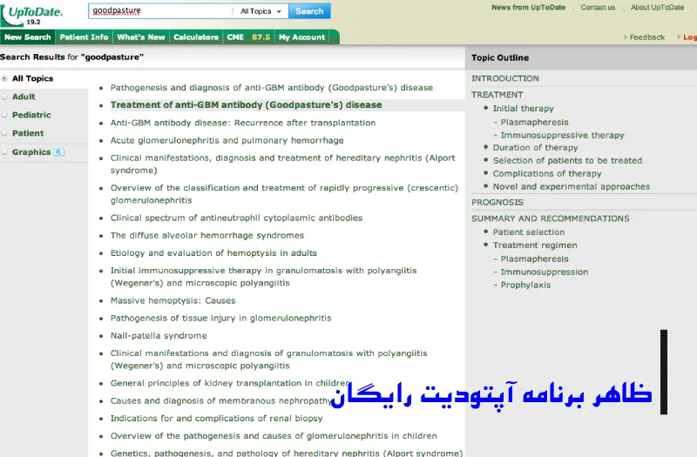The width and height of the screenshot is (697, 457).
Task: Open Clinical manifestations and diagnosis of granulomatosis result
Action: pyautogui.click(x=269, y=360)
